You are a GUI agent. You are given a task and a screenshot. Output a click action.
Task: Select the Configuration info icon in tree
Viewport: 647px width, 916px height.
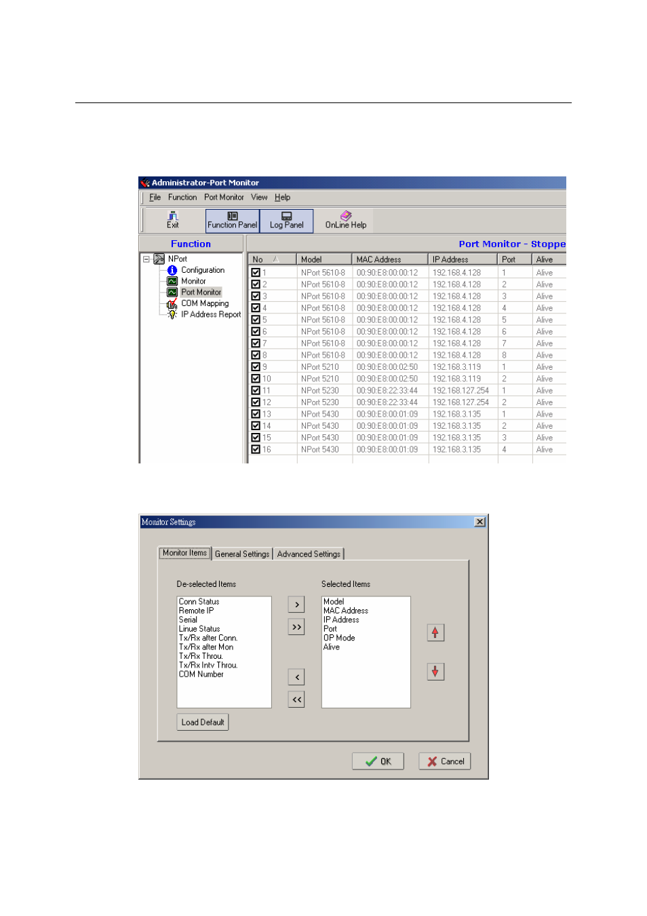(172, 270)
